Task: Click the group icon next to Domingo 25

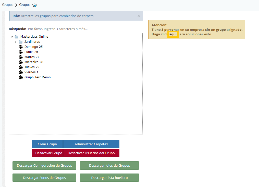Action: pyautogui.click(x=21, y=47)
